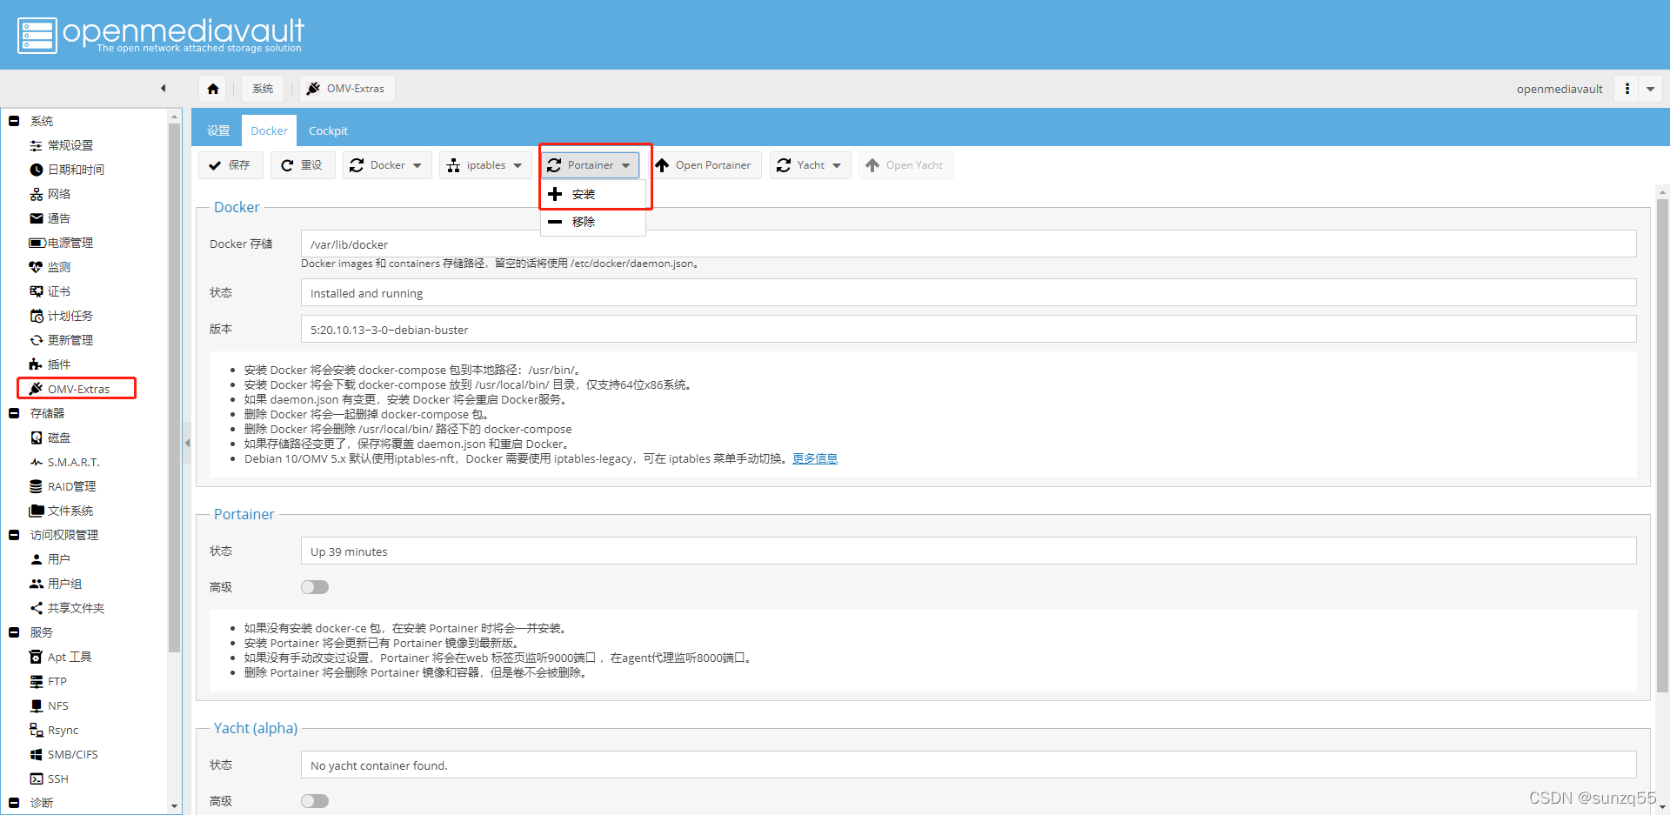The width and height of the screenshot is (1670, 815).
Task: Open the 网络 section
Action: click(x=58, y=194)
